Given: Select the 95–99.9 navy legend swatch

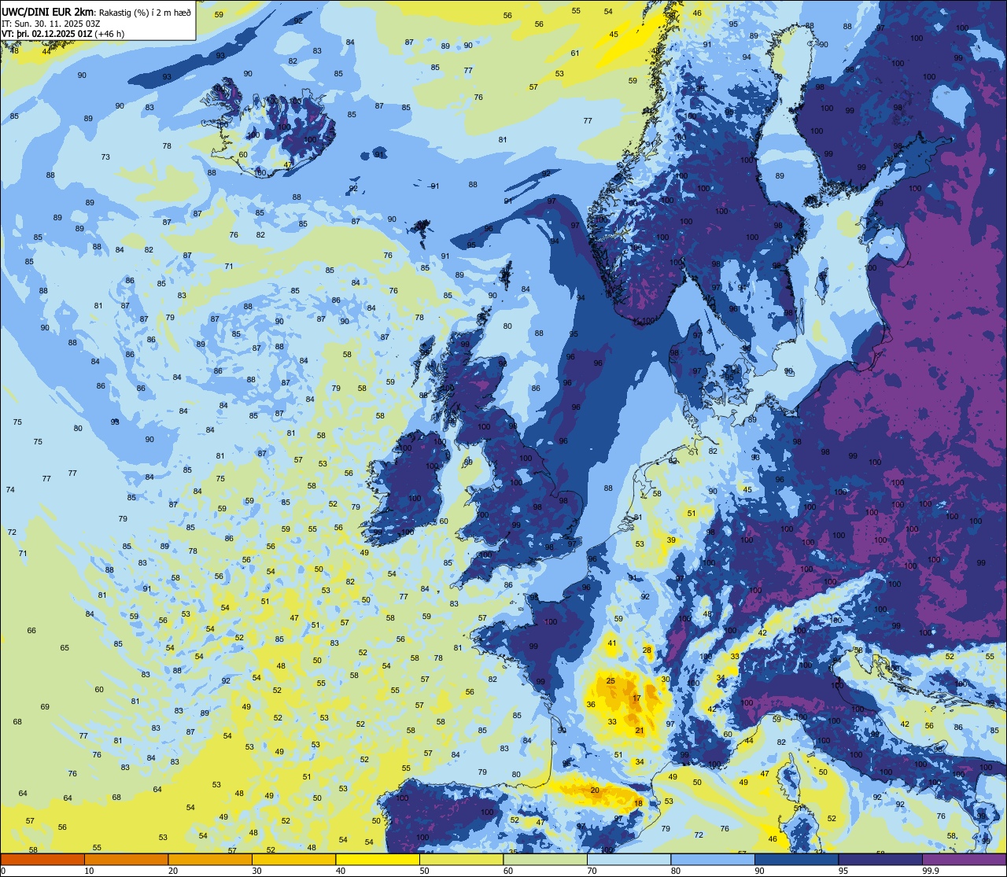Looking at the screenshot, I should pyautogui.click(x=880, y=859).
